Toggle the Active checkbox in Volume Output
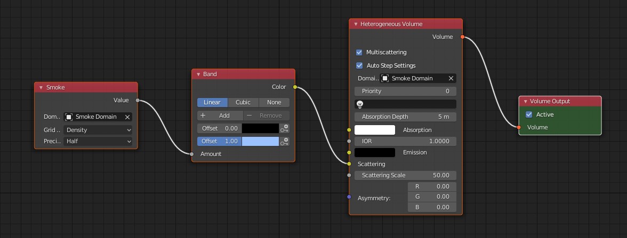The height and width of the screenshot is (238, 627). coord(529,114)
